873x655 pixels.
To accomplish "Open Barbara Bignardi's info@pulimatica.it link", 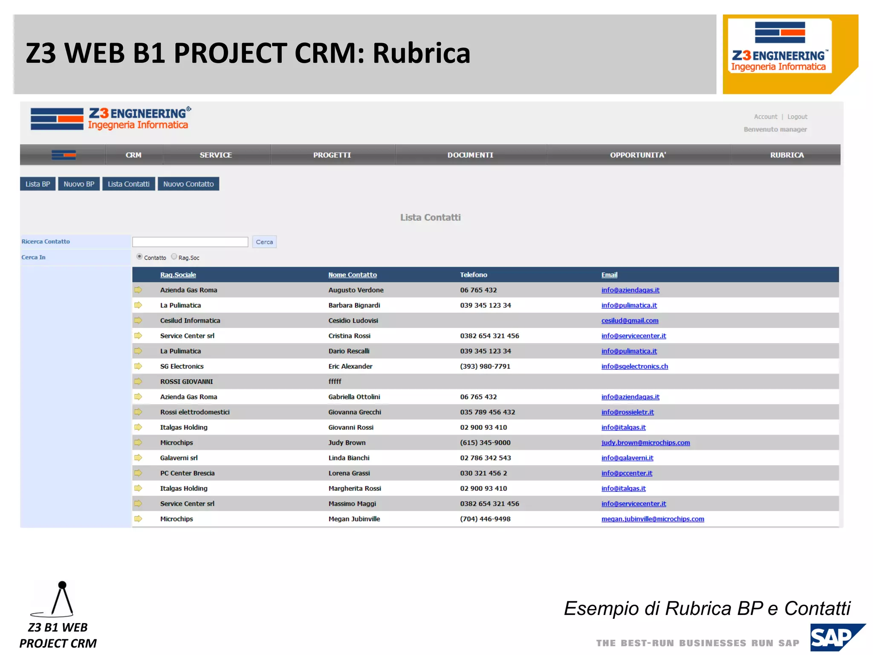I will click(x=629, y=305).
